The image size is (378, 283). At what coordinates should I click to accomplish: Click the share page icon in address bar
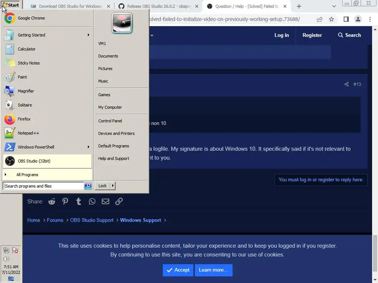(x=320, y=19)
